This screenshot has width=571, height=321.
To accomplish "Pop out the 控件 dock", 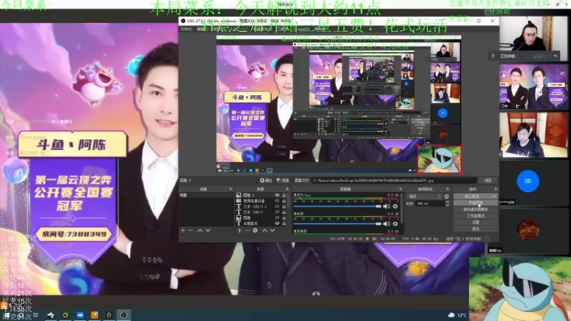I will point(495,189).
